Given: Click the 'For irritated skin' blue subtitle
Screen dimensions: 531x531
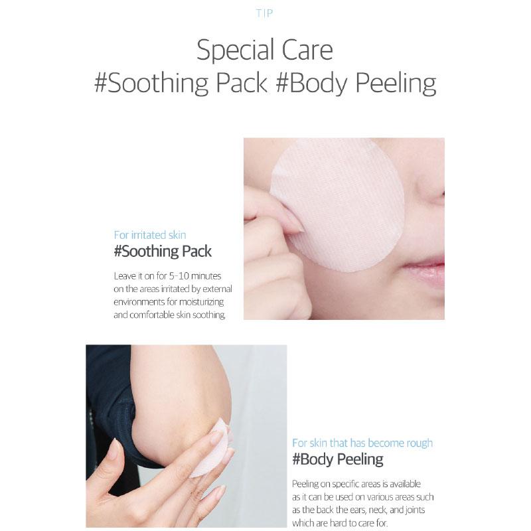Looking at the screenshot, I should 150,235.
